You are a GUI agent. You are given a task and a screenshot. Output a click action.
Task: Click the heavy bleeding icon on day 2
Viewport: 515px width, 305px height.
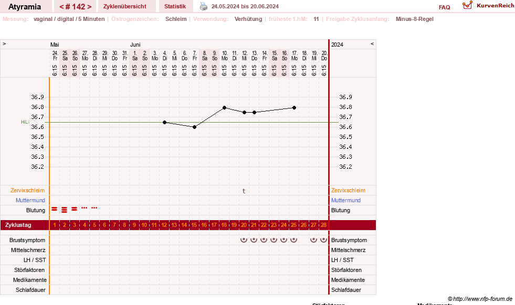[x=65, y=210]
